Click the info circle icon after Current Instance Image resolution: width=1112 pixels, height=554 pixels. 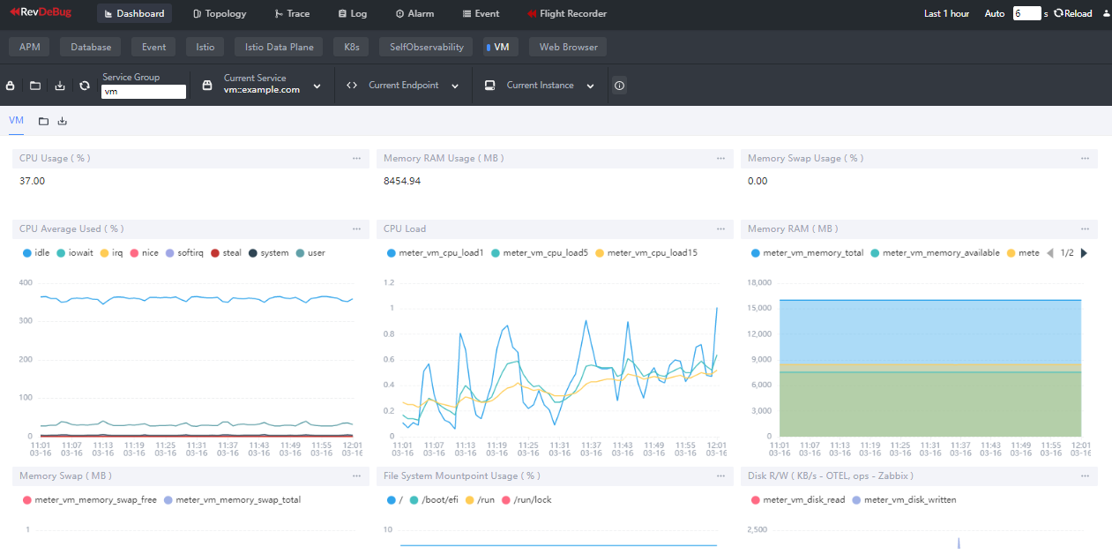pyautogui.click(x=619, y=86)
